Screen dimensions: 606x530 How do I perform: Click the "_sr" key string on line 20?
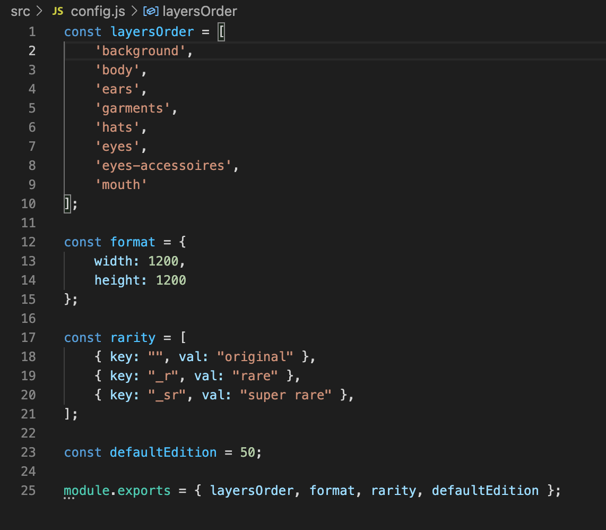166,395
